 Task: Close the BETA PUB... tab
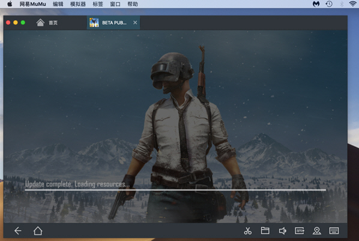click(x=135, y=22)
